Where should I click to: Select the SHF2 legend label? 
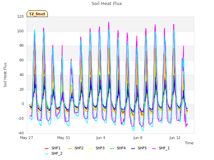point(79,148)
